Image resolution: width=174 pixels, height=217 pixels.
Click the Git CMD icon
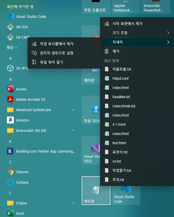pos(10,37)
